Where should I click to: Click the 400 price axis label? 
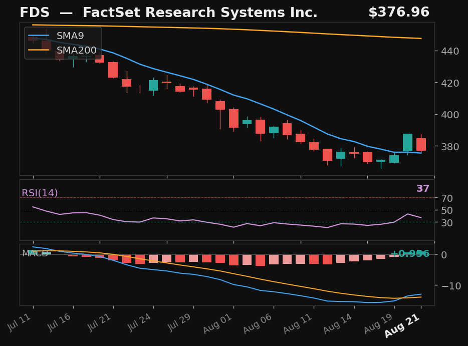[450, 115]
